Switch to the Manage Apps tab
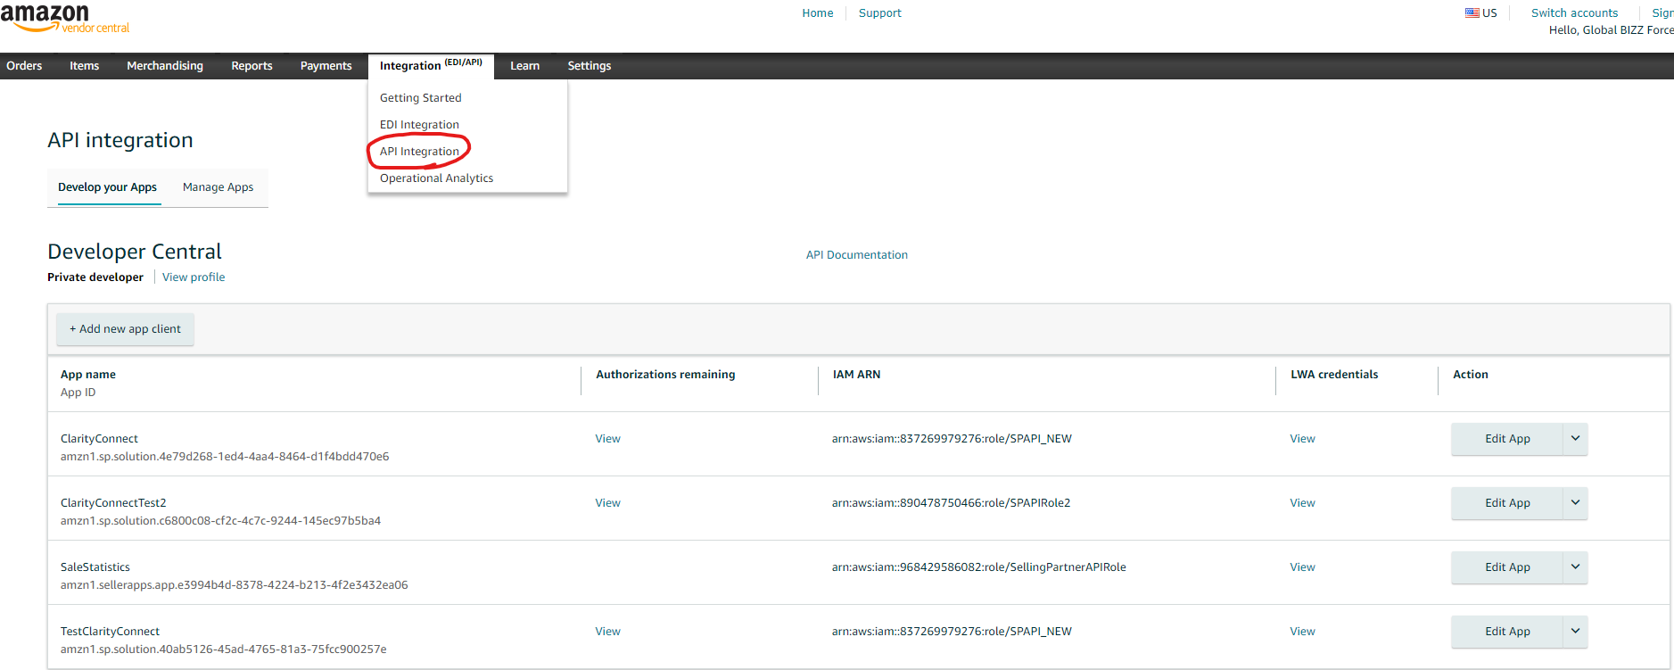Viewport: 1674px width, 670px height. click(218, 187)
